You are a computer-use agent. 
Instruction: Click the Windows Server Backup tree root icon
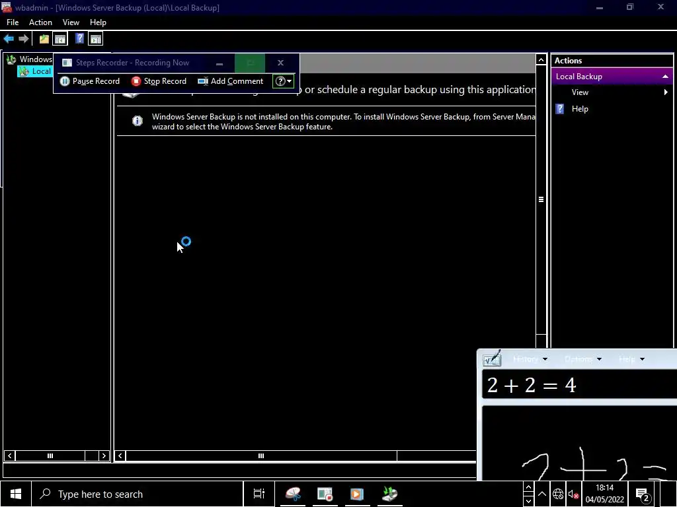12,59
